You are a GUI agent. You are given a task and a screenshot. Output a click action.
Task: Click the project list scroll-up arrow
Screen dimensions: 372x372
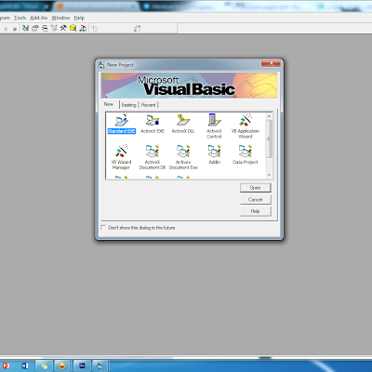tap(269, 116)
